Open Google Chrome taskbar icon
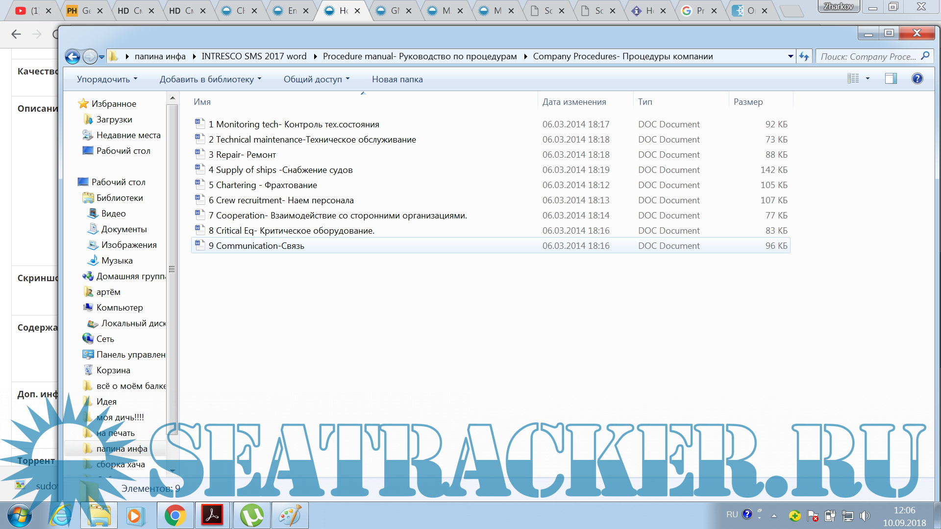This screenshot has width=941, height=529. (175, 516)
